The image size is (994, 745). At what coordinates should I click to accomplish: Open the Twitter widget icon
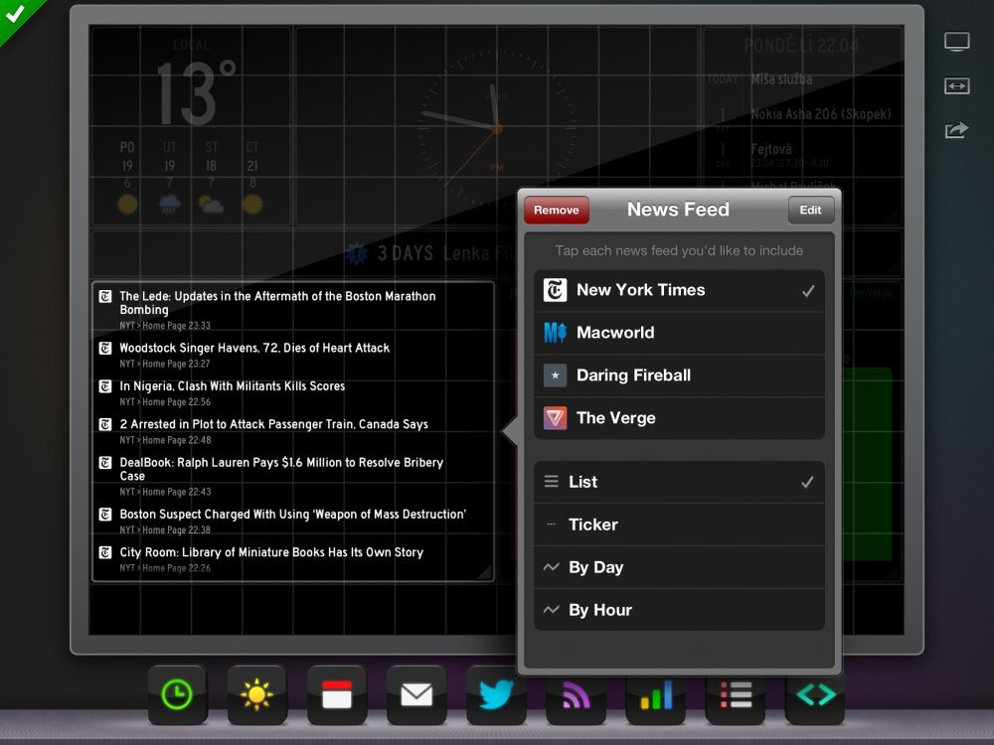[x=496, y=695]
